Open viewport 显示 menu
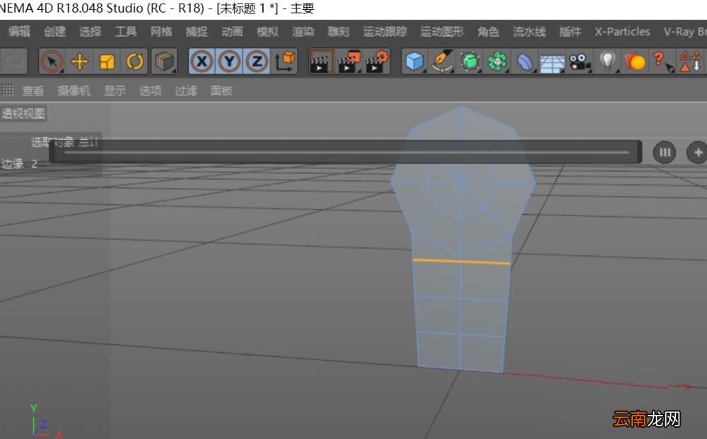 [115, 90]
